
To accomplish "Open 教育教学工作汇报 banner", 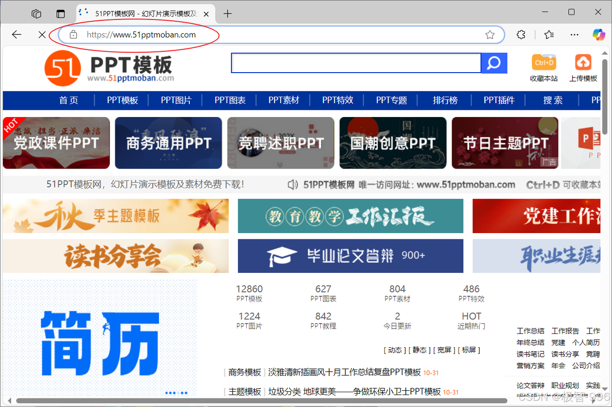I will [x=350, y=216].
